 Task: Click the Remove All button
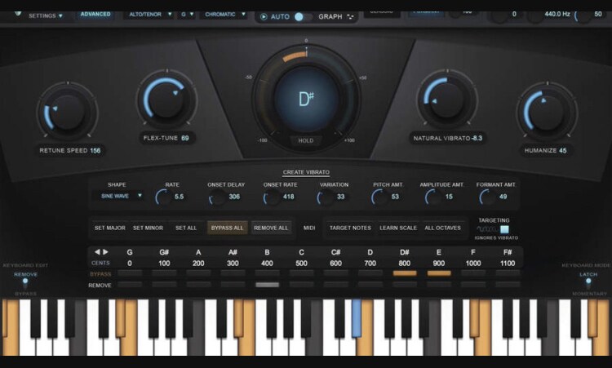click(x=271, y=228)
